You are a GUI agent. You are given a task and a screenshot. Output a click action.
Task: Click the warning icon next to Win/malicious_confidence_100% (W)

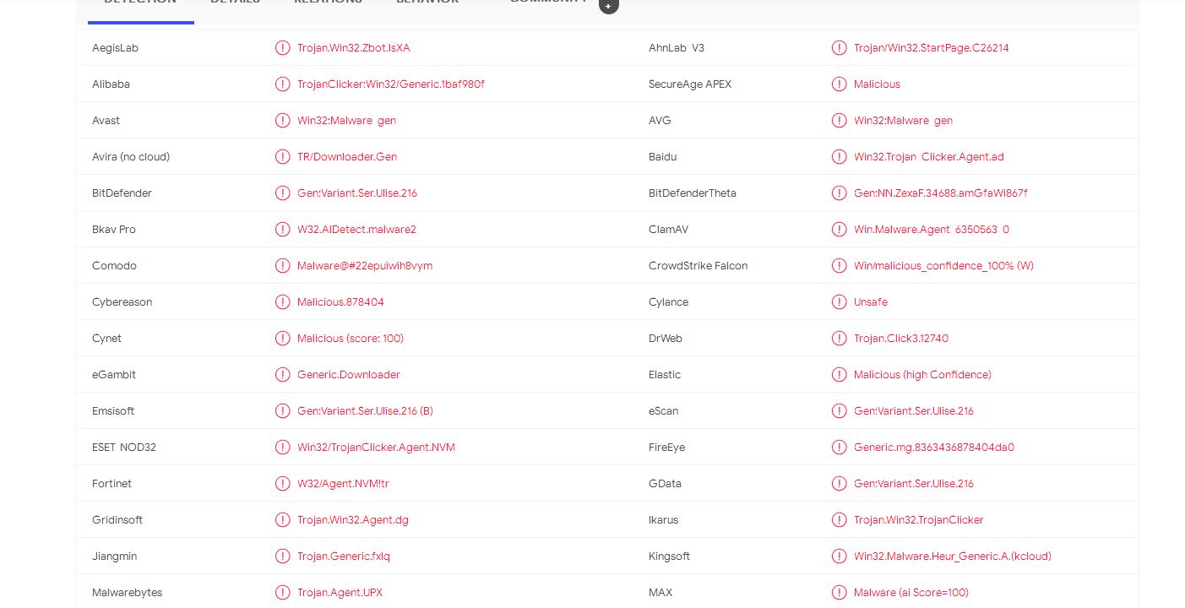tap(840, 266)
